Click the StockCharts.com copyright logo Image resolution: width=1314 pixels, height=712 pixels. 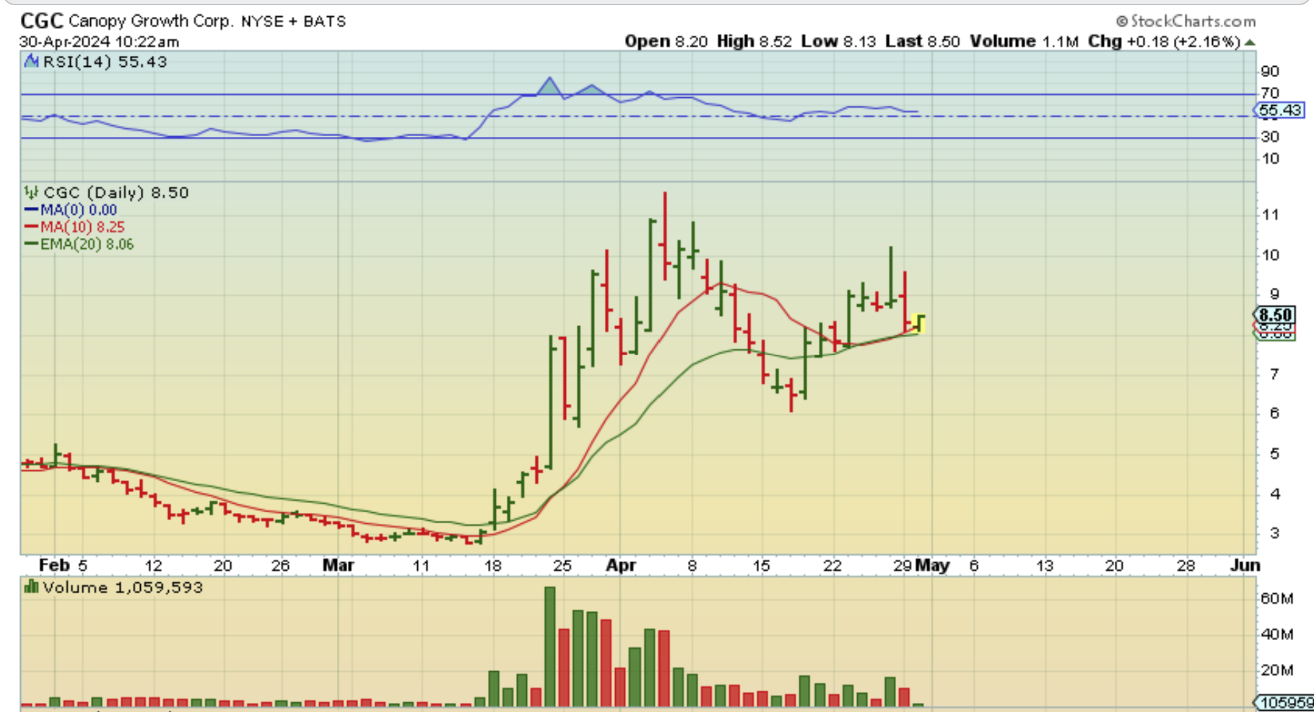coord(1186,21)
